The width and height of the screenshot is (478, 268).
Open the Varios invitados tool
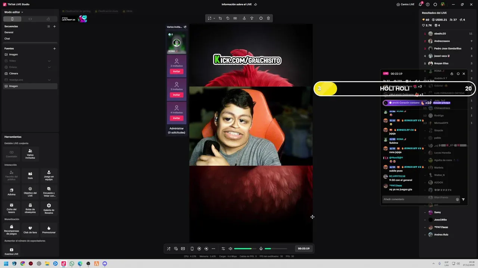[x=30, y=154]
